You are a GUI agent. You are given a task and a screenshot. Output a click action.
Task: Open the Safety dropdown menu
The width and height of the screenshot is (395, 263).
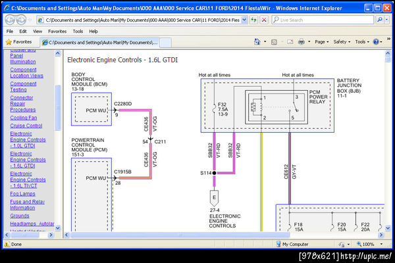coord(342,42)
